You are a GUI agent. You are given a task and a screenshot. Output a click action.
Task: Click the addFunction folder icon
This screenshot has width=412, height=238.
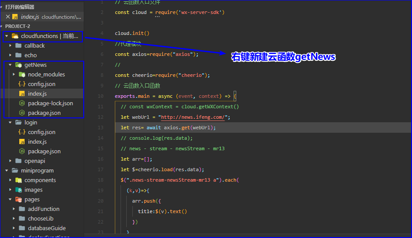pos(22,209)
